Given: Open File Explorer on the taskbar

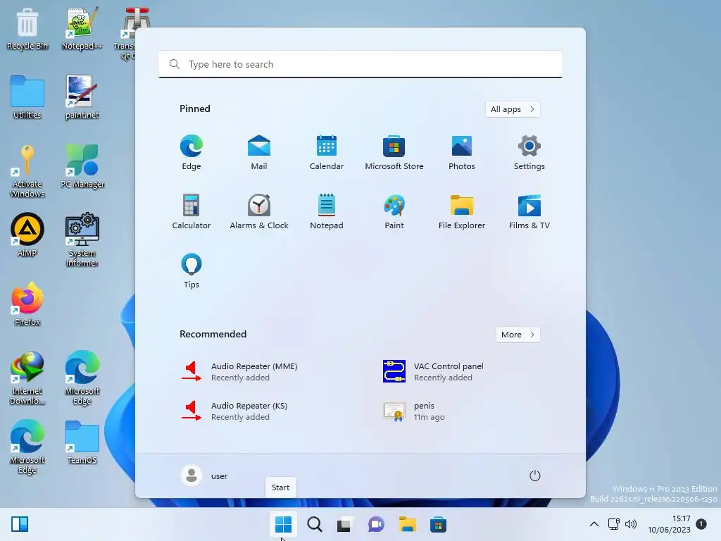Looking at the screenshot, I should [408, 524].
